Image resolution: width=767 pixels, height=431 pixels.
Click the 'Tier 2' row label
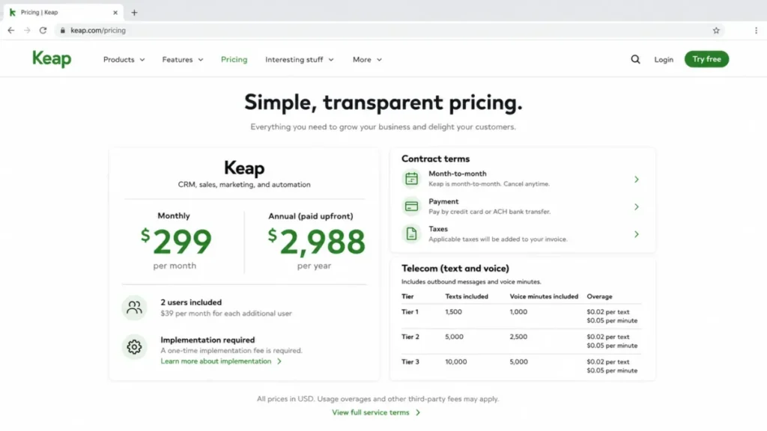410,337
